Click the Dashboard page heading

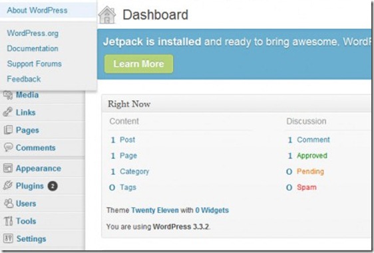pyautogui.click(x=155, y=15)
